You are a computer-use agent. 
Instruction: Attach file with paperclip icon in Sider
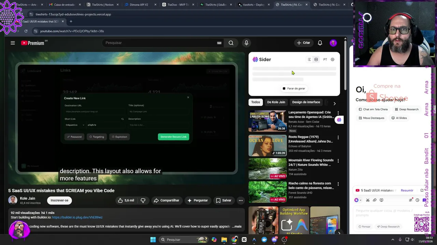(x=375, y=200)
